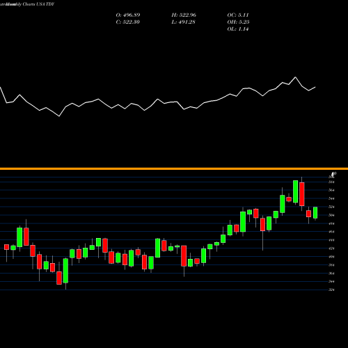This screenshot has height=348, width=348.
Task: Click the close price C: 522.30
Action: click(128, 22)
